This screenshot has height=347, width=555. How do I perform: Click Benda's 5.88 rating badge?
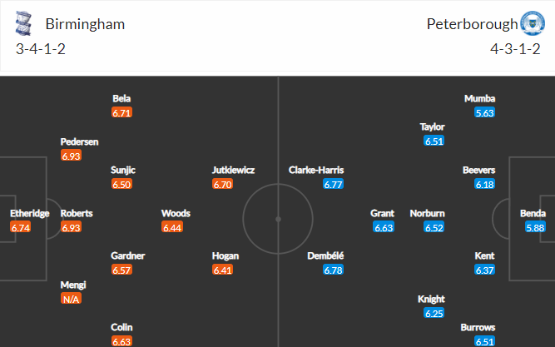(534, 227)
